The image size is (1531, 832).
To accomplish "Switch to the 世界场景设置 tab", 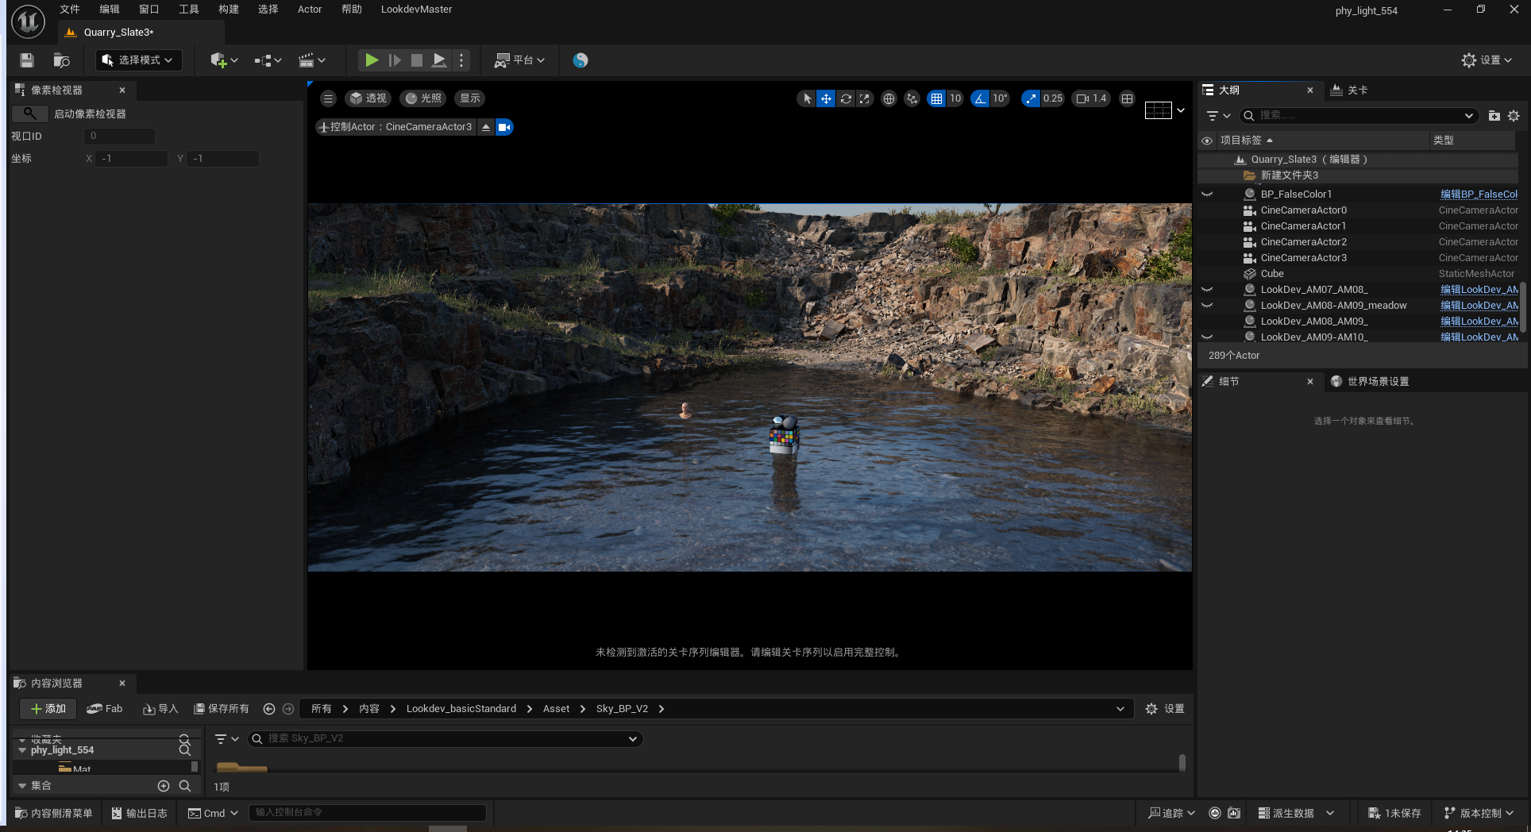I will [1377, 382].
